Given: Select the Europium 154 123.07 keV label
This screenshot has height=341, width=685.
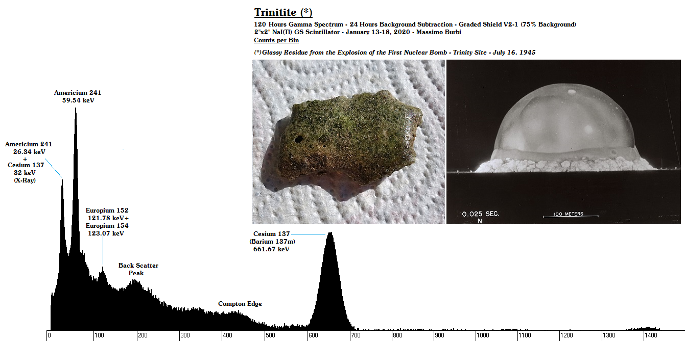Looking at the screenshot, I should [107, 229].
